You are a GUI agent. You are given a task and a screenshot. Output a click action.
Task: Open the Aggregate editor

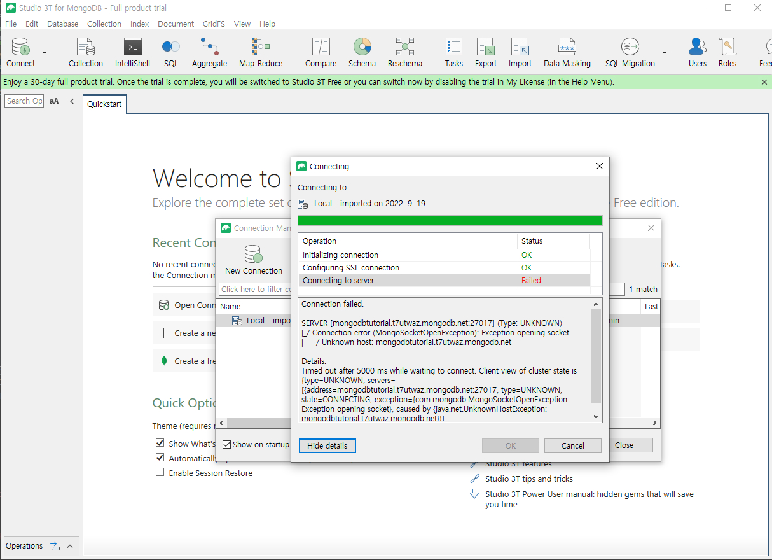209,52
